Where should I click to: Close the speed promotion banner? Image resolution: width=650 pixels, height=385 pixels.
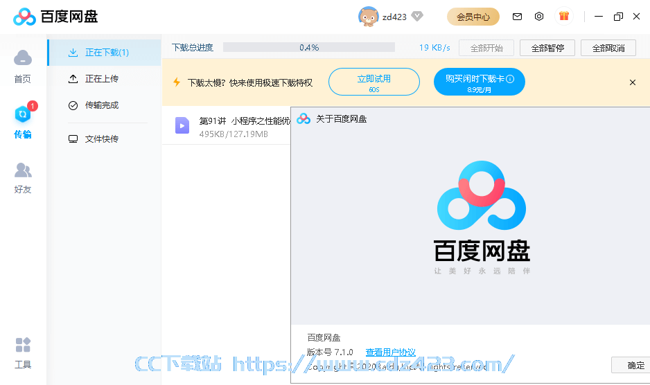pyautogui.click(x=633, y=82)
